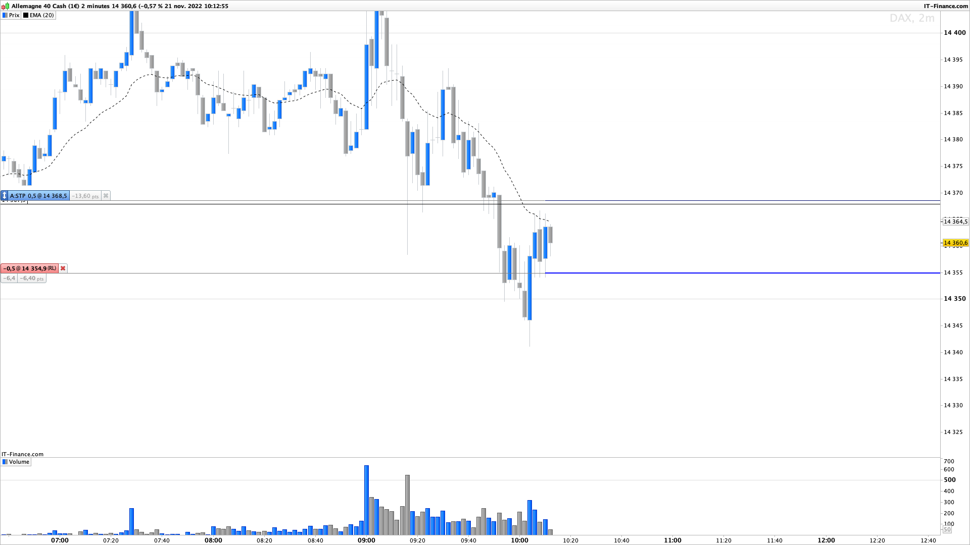Close the position with the red X
The image size is (970, 545).
[x=63, y=268]
